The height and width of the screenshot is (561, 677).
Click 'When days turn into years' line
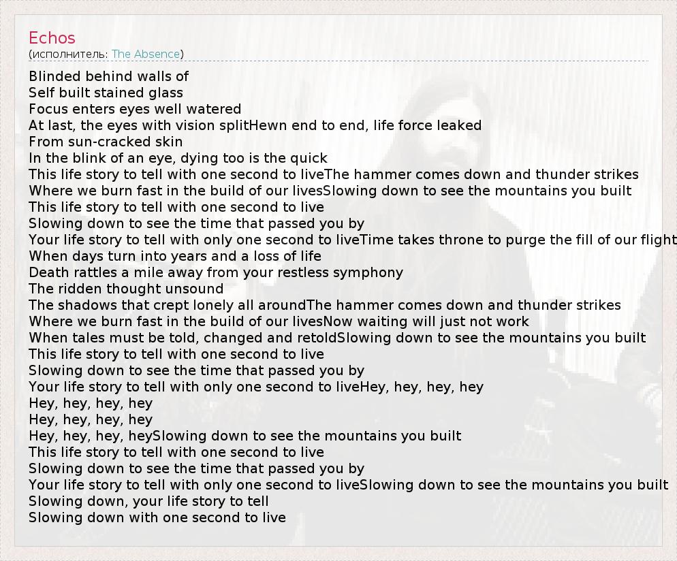[175, 256]
